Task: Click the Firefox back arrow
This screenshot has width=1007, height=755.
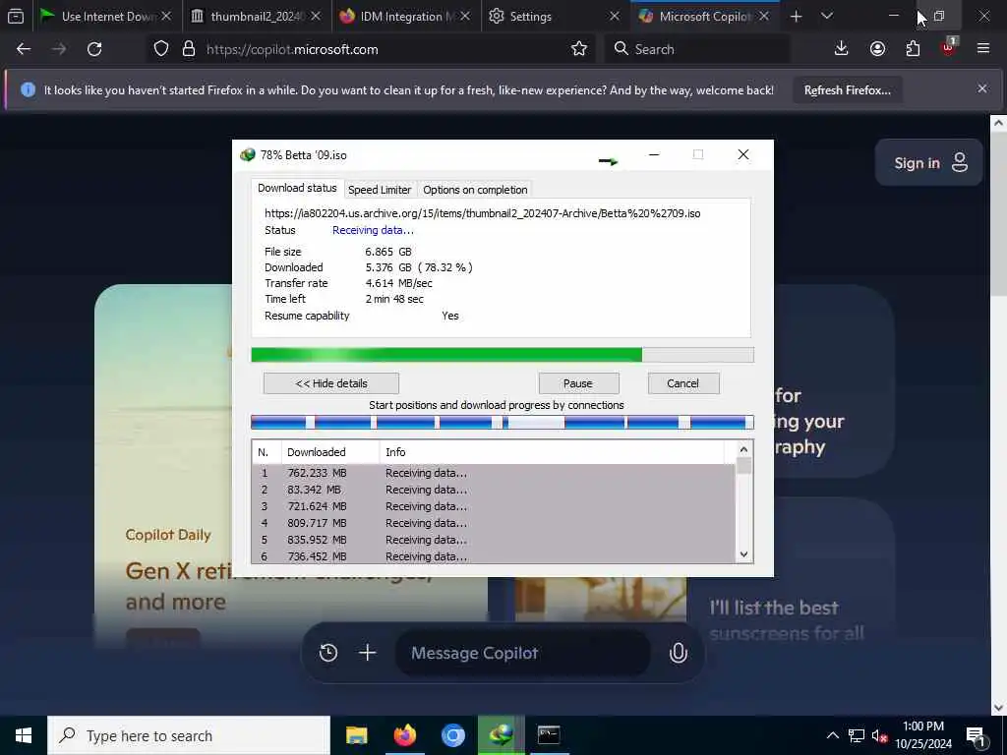Action: (x=24, y=49)
